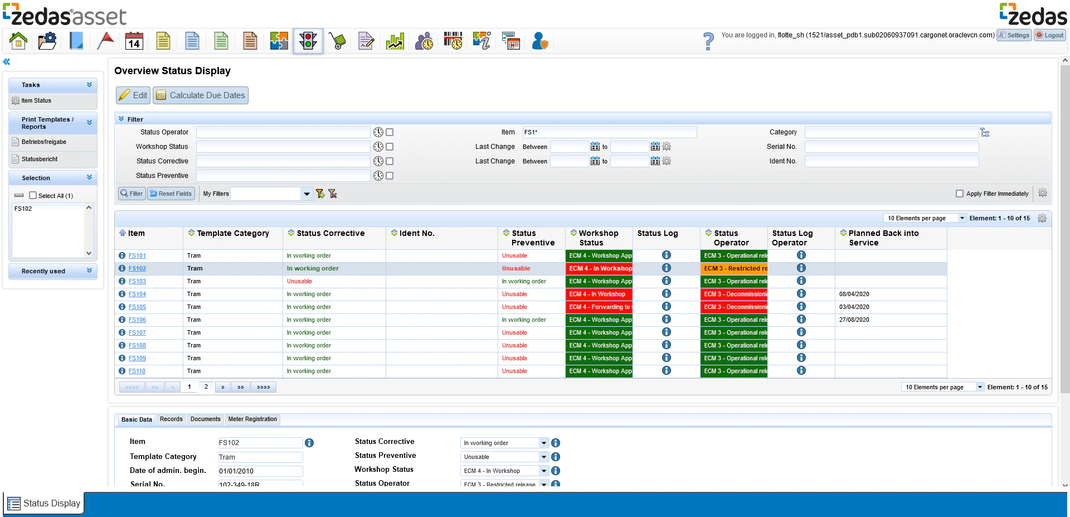Open the calendar icon showing 14

click(x=134, y=41)
